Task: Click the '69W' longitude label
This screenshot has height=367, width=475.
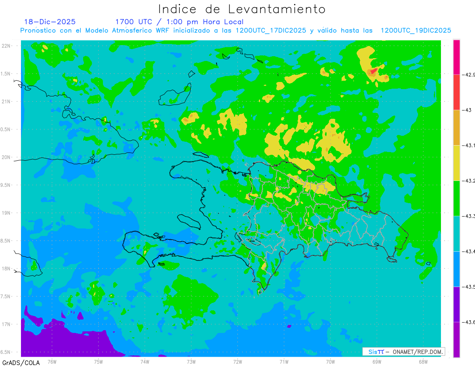Action: point(376,362)
